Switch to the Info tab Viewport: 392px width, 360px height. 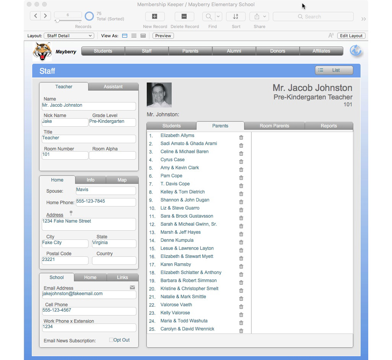point(90,180)
